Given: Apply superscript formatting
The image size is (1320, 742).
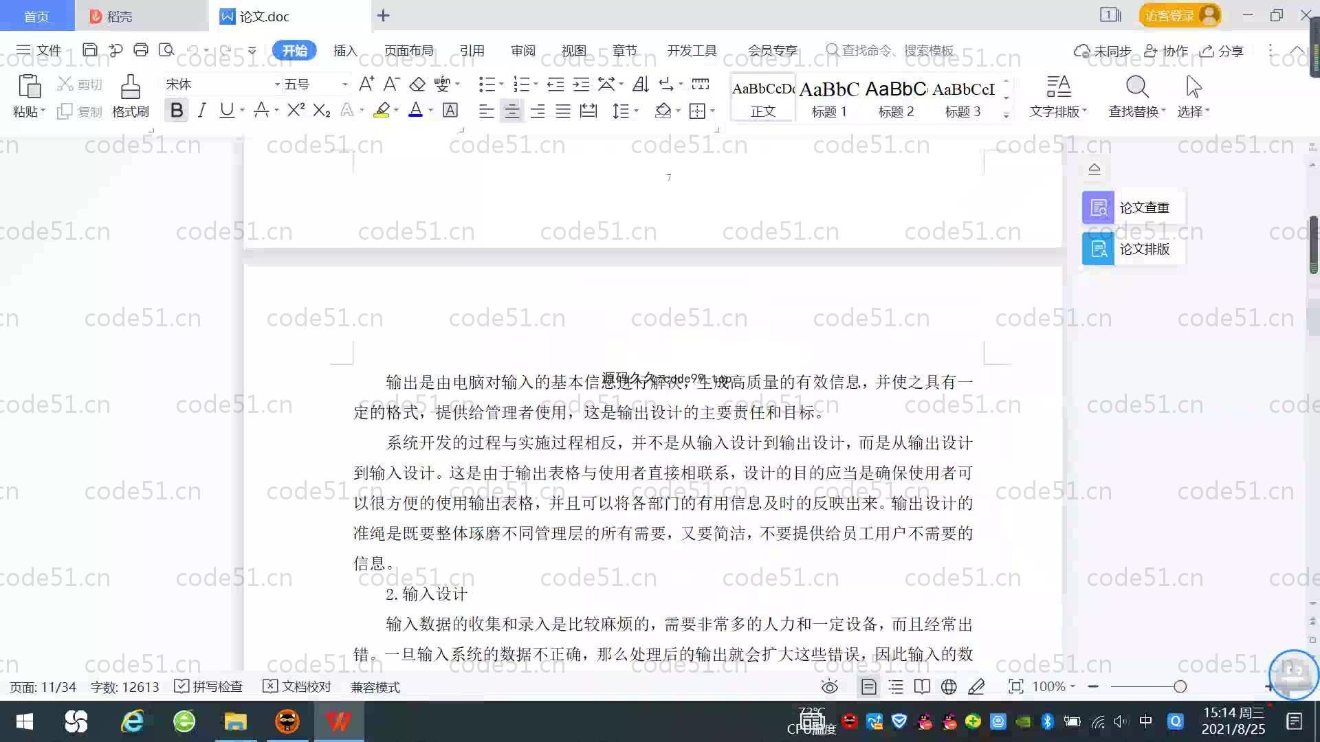Looking at the screenshot, I should tap(296, 110).
